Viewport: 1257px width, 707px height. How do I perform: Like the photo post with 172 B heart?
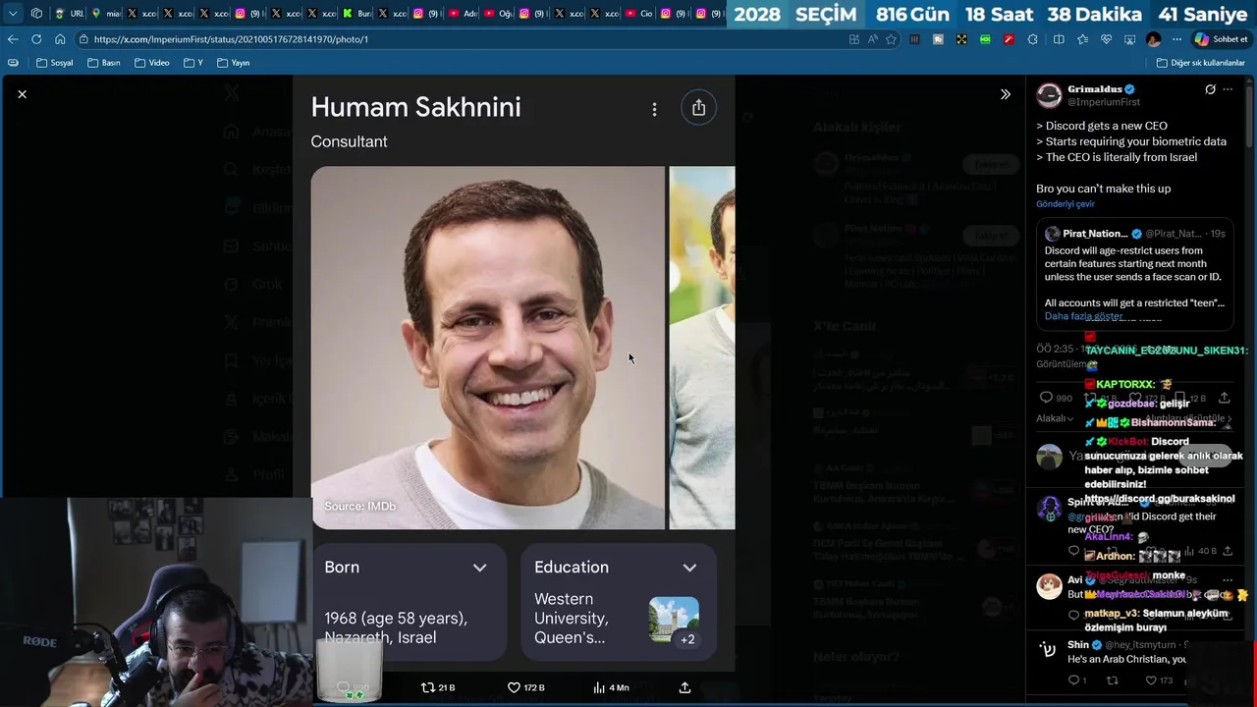[525, 687]
